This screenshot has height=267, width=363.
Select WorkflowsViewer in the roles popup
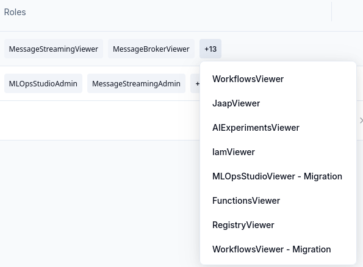click(x=248, y=79)
